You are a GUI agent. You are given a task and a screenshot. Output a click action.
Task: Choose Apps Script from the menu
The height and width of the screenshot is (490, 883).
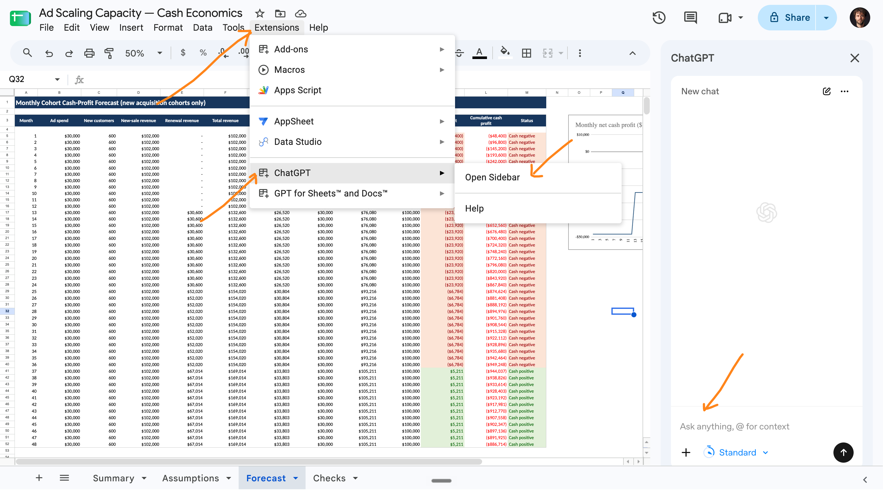(x=352, y=90)
